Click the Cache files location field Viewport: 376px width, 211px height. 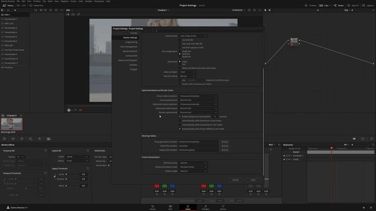199,146
